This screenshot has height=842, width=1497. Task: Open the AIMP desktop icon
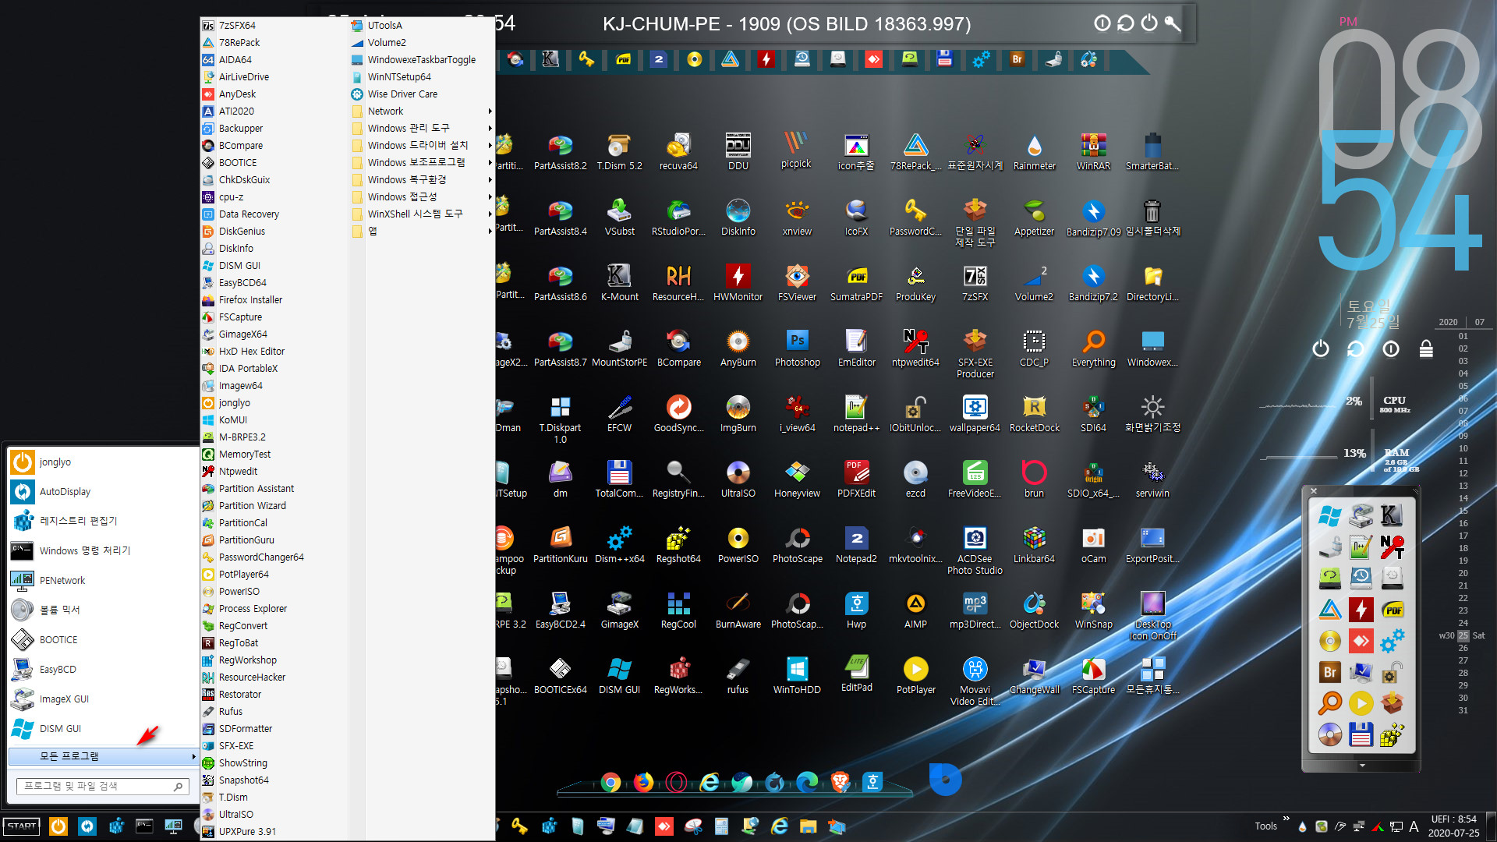[915, 610]
